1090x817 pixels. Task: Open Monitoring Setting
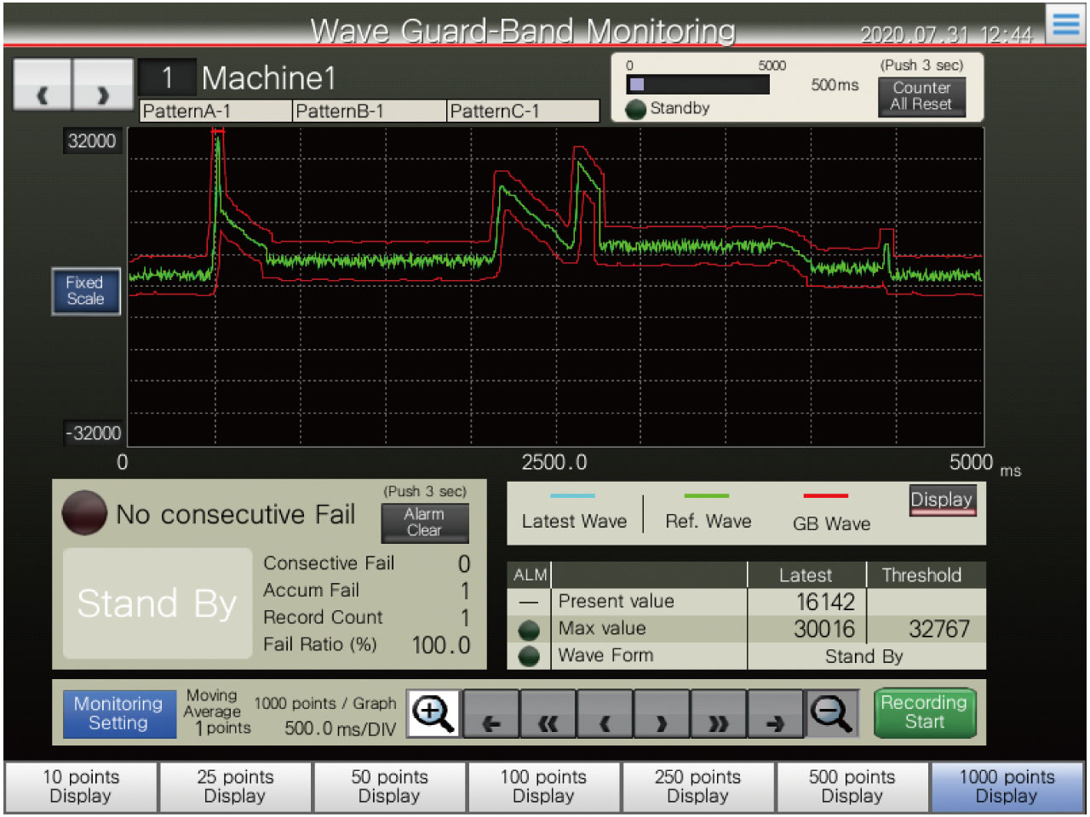pos(118,713)
